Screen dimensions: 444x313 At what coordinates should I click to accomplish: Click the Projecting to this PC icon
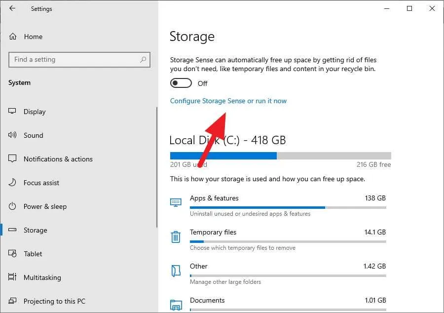coord(12,301)
